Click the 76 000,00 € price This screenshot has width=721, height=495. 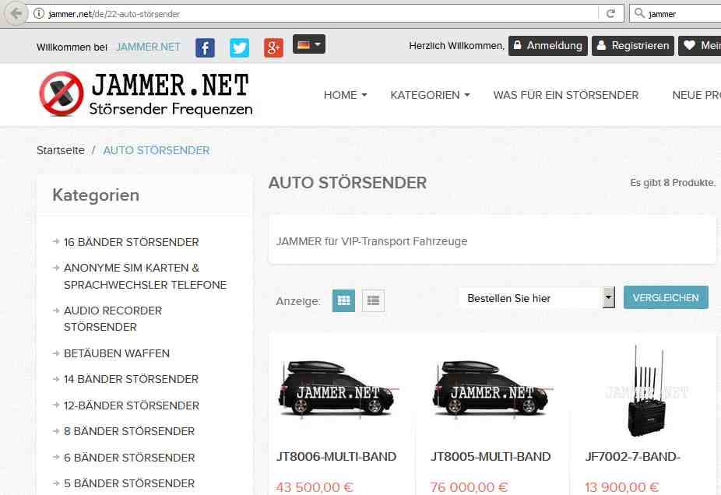point(469,486)
